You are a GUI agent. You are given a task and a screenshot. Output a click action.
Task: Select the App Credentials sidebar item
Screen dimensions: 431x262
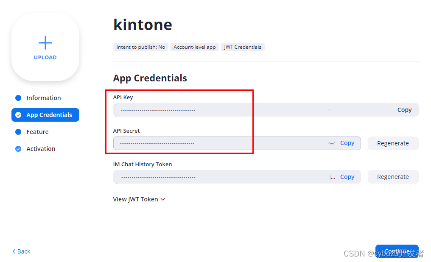pyautogui.click(x=45, y=115)
